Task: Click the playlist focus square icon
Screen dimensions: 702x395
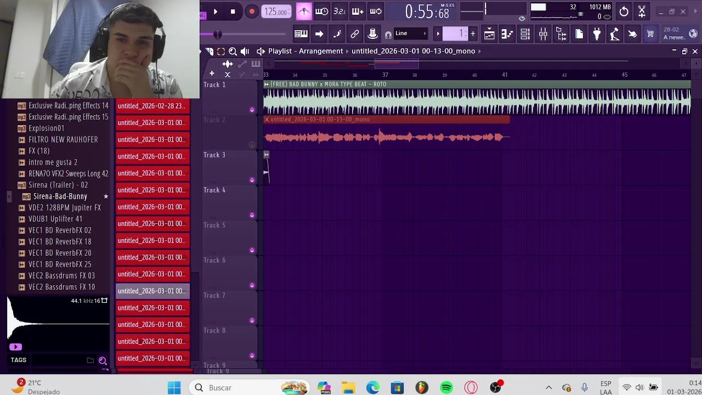Action: 221,51
